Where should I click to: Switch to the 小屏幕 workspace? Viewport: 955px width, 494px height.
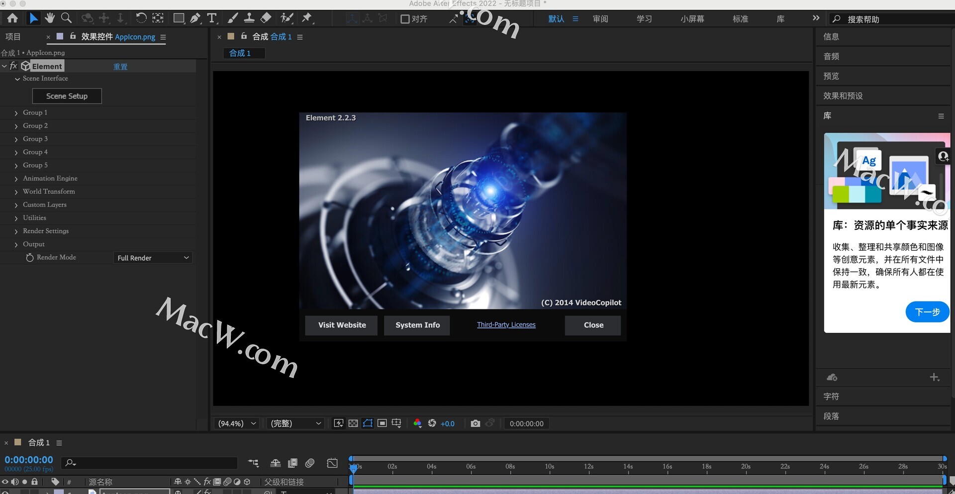tap(692, 19)
